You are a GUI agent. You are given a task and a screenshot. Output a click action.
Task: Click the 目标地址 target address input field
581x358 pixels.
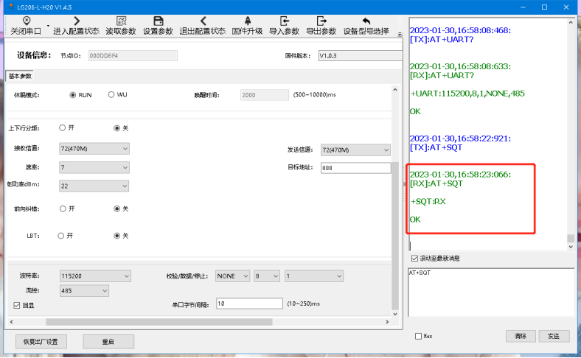[355, 168]
